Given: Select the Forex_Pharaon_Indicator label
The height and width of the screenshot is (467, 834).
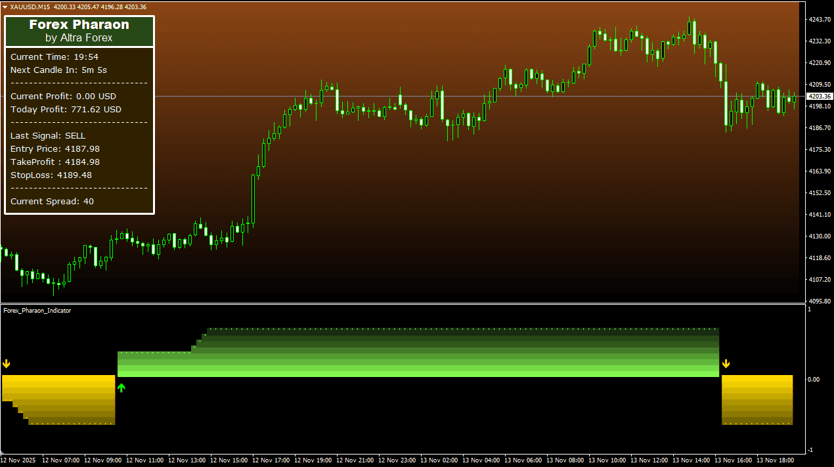Looking at the screenshot, I should 37,311.
